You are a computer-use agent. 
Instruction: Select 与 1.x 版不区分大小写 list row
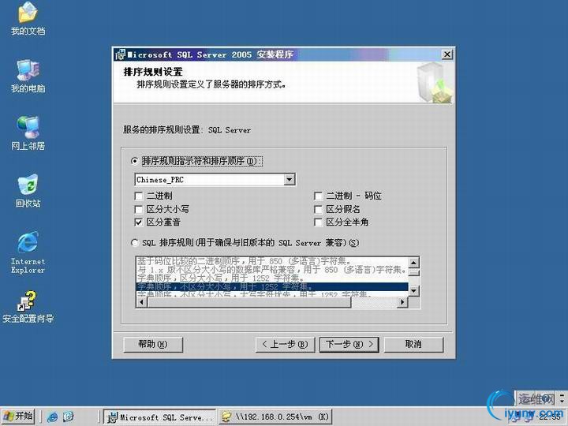point(272,270)
